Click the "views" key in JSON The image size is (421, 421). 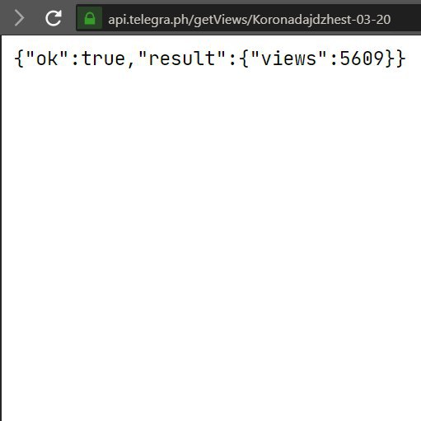point(288,58)
